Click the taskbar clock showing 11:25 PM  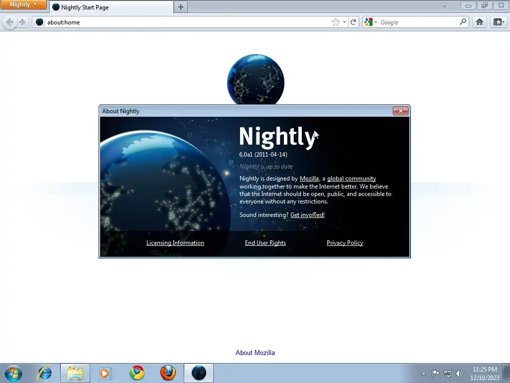point(485,374)
